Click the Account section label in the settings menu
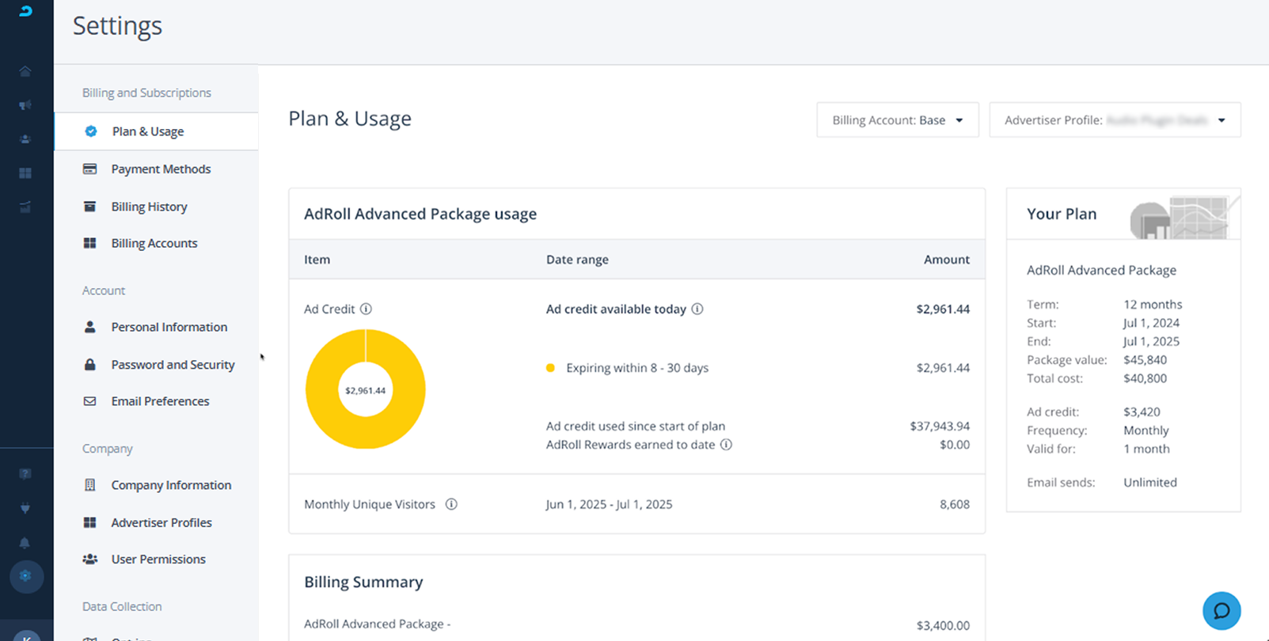Viewport: 1269px width, 641px height. pos(104,290)
